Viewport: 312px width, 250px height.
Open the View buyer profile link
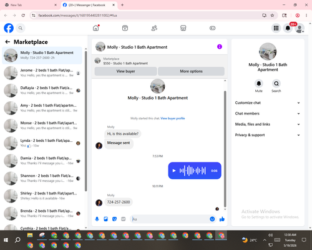pos(173,118)
